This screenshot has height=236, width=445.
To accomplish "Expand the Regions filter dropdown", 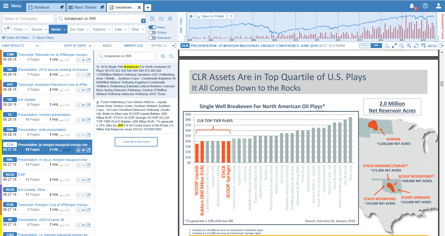I will point(102,29).
